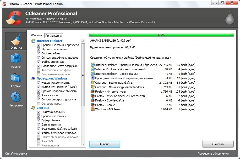Click the 100% green progress bar
240x159 pixels.
161,35
